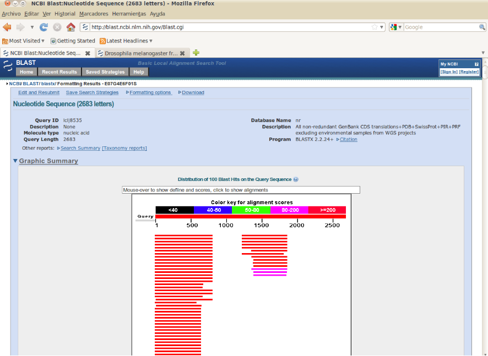Viewport: 488px width, 356px height.
Task: Click the Home icon in navigation toolbar
Action: pyautogui.click(x=71, y=27)
